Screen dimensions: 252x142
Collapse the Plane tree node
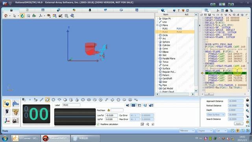pos(157,25)
